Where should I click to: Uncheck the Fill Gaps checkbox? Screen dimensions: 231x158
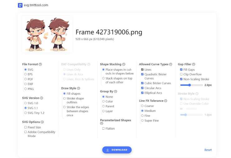click(x=181, y=69)
